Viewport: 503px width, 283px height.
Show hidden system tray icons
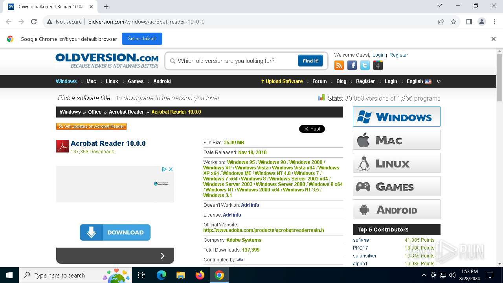424,275
